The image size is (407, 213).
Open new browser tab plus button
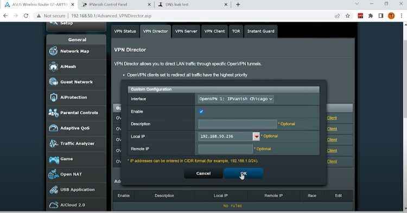coord(238,4)
